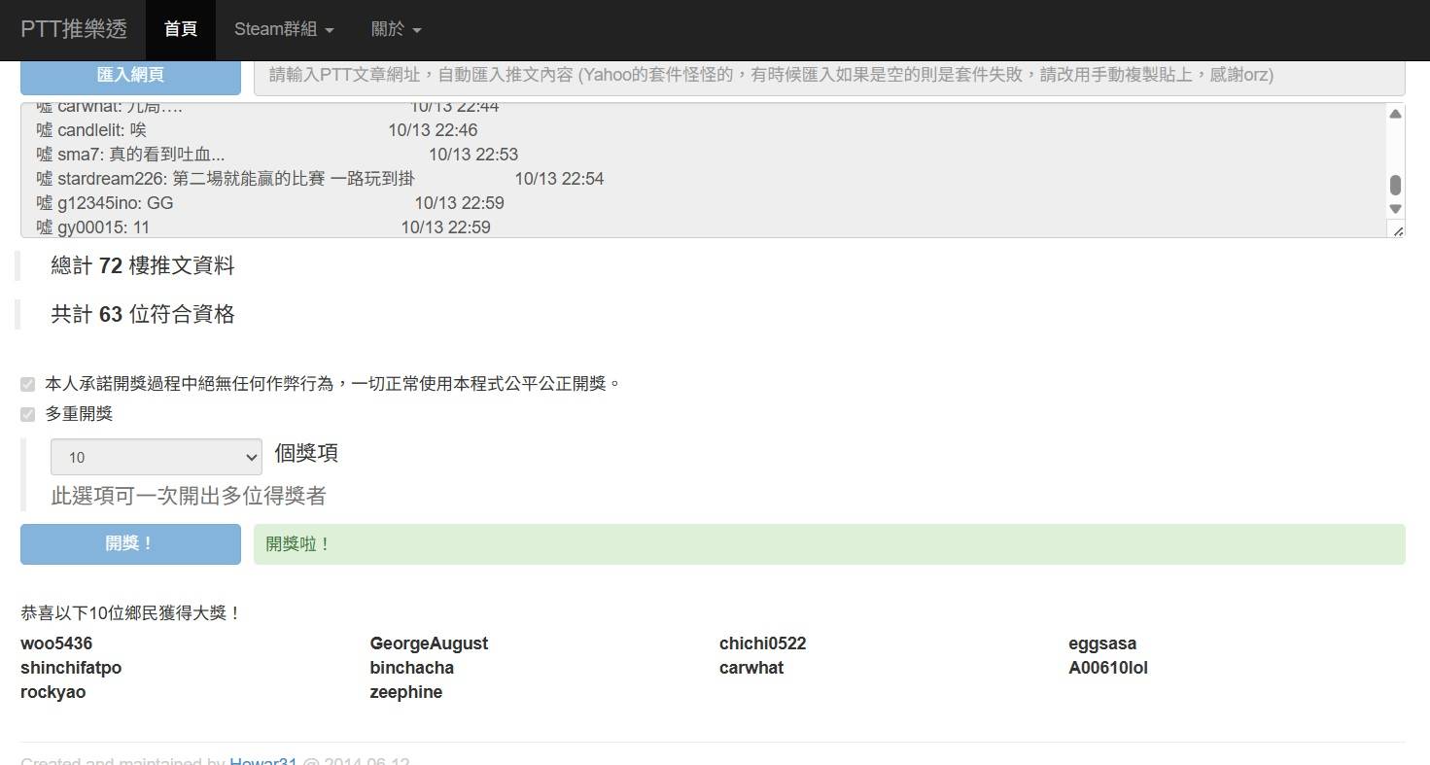Click the PTT推樂透 brand logo
1430x765 pixels.
[x=74, y=29]
